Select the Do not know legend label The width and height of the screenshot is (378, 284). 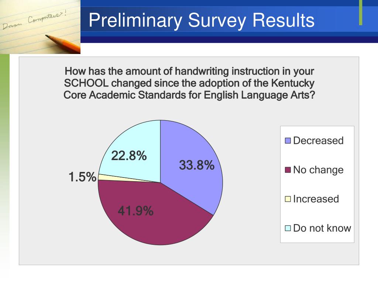click(x=322, y=228)
